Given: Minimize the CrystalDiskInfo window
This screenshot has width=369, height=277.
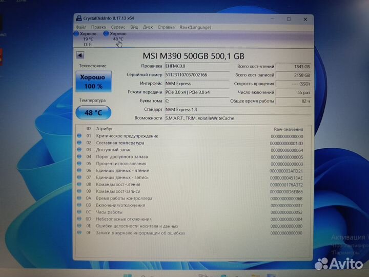Looking at the screenshot, I should click(272, 19).
